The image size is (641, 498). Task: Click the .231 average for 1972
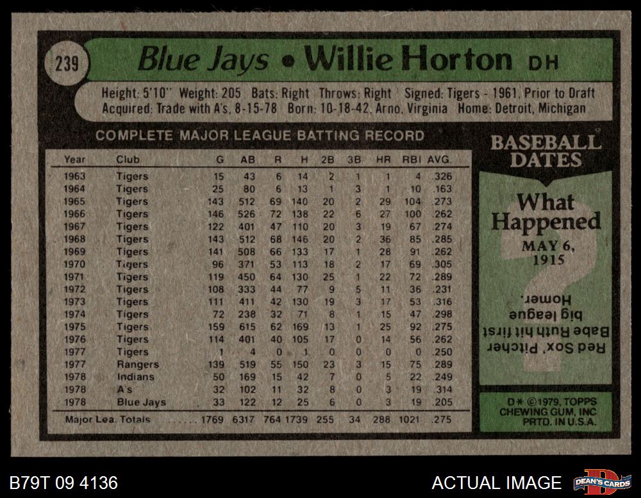[442, 290]
